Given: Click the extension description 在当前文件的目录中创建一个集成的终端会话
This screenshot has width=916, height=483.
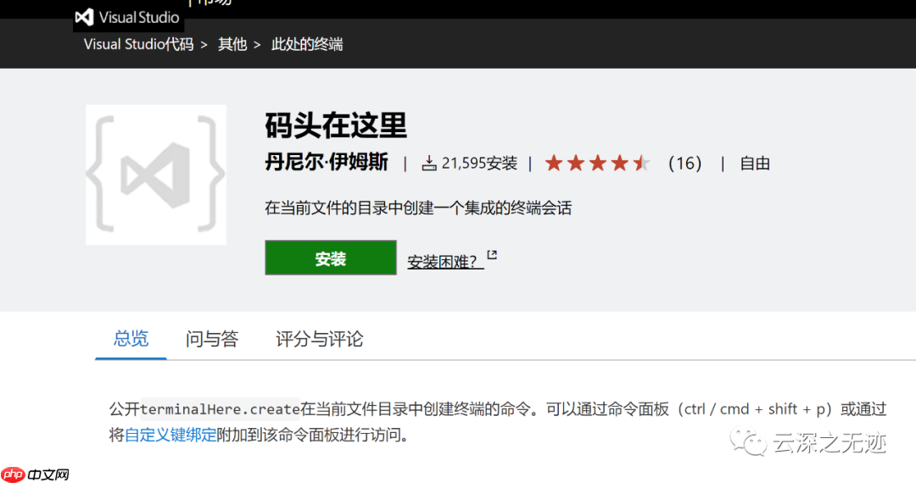Looking at the screenshot, I should pos(417,208).
